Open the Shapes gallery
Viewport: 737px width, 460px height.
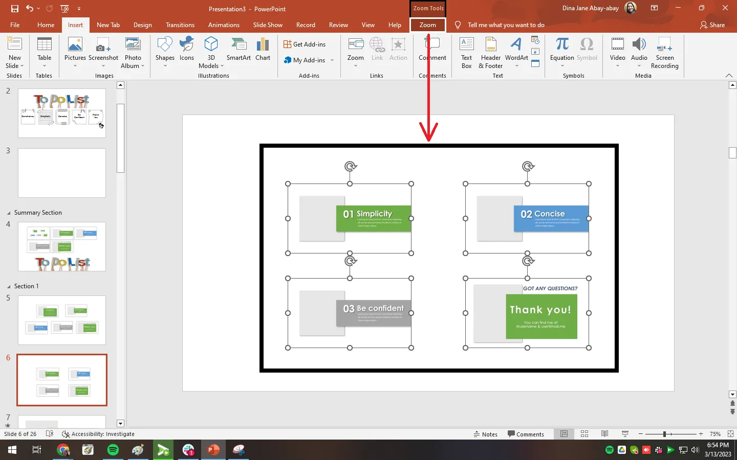point(165,51)
